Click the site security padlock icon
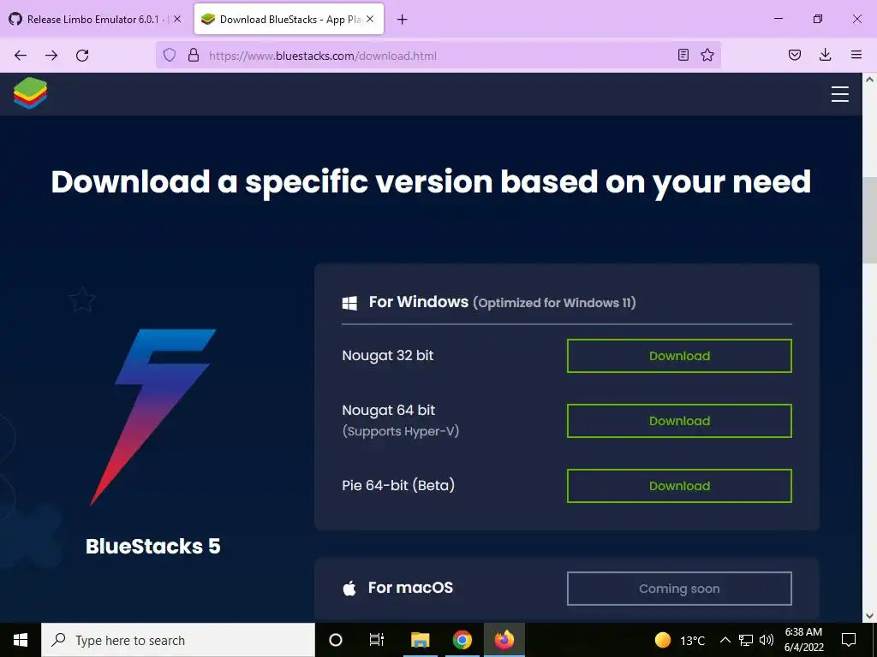The height and width of the screenshot is (657, 877). pyautogui.click(x=194, y=55)
